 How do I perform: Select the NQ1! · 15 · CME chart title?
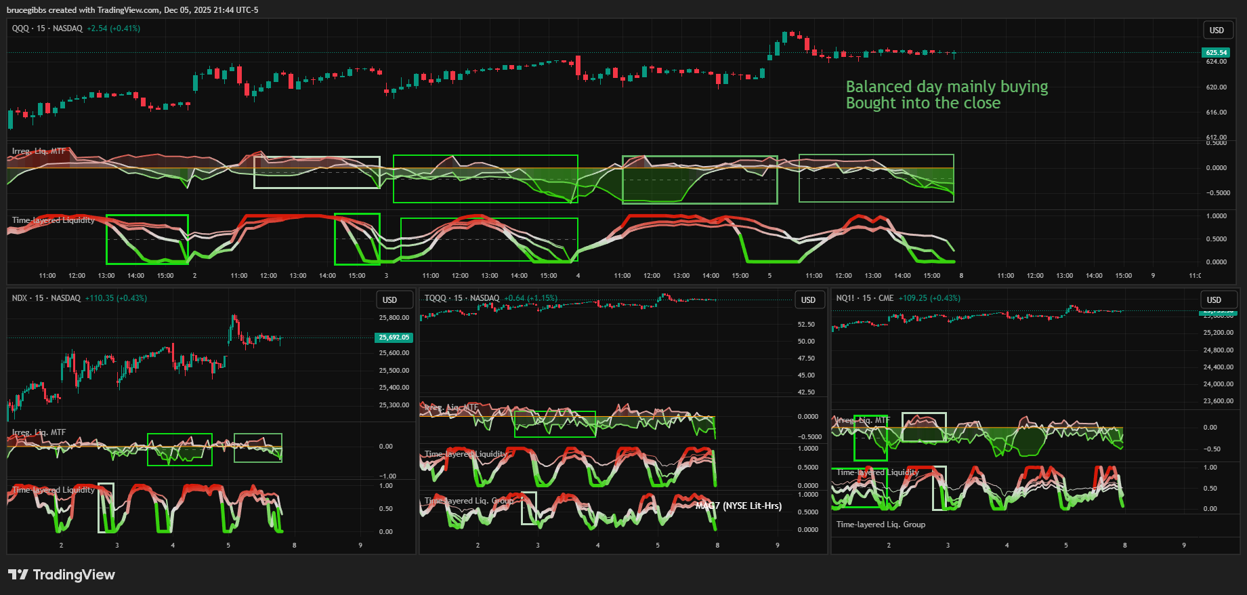coord(864,298)
